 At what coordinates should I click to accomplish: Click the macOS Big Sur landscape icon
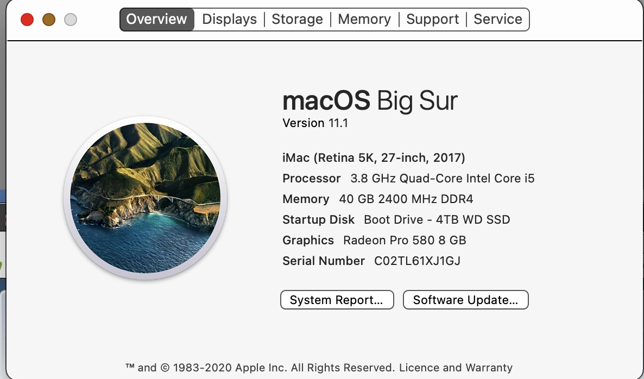click(146, 198)
